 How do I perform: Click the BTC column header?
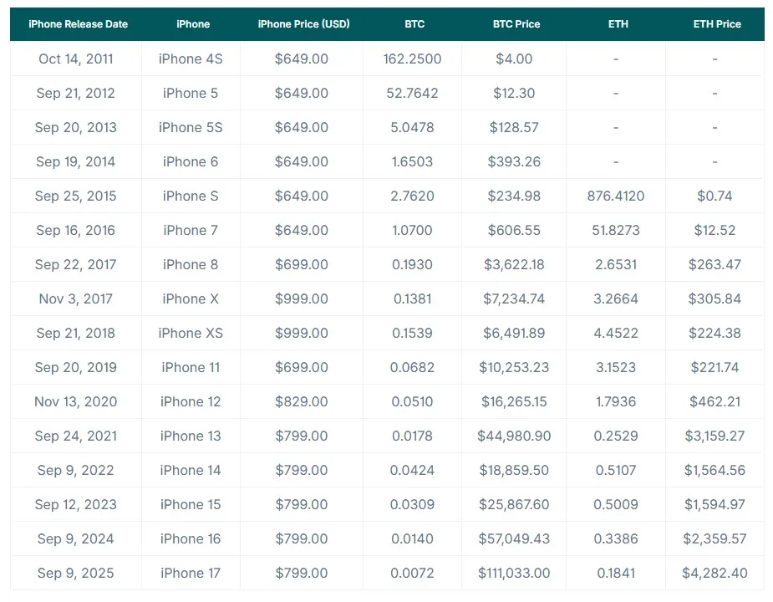tap(414, 24)
